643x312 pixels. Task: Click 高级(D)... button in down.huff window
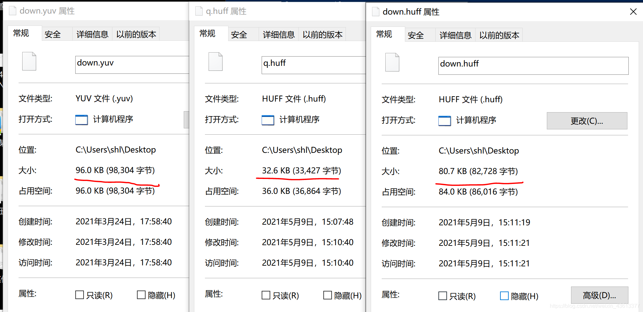pos(600,295)
